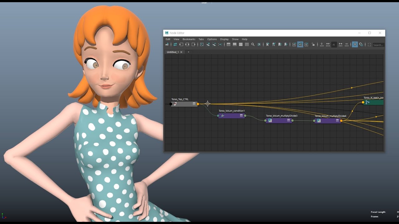Viewport: 399px width, 224px height.
Task: Toggle the highlighted add-to-graph-on-create icon
Action: tap(300, 44)
